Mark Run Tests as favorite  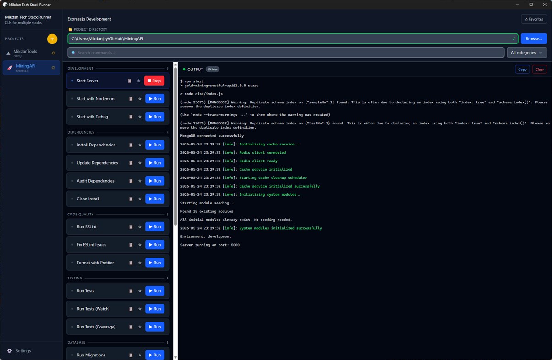140,291
